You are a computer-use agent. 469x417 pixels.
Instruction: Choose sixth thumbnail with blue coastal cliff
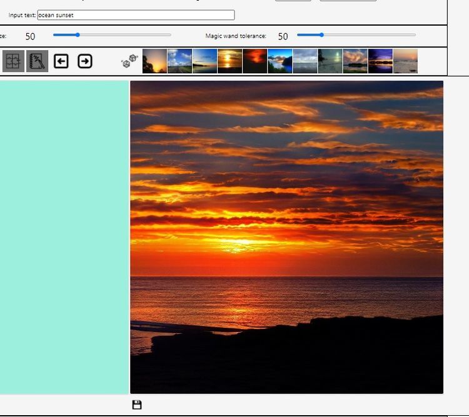(280, 61)
